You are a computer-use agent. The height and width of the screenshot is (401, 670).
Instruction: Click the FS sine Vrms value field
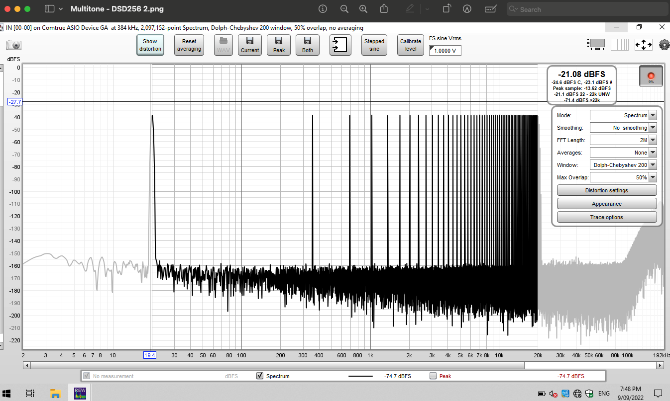[445, 51]
